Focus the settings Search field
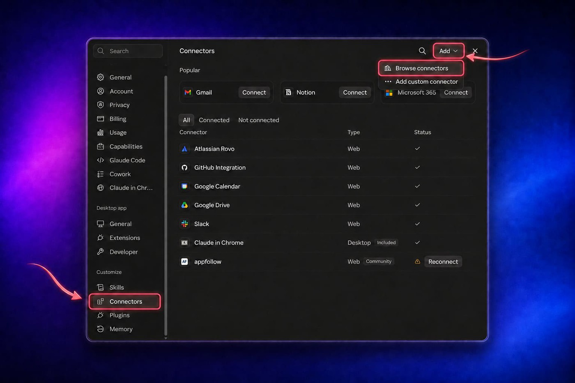The image size is (575, 383). point(128,51)
